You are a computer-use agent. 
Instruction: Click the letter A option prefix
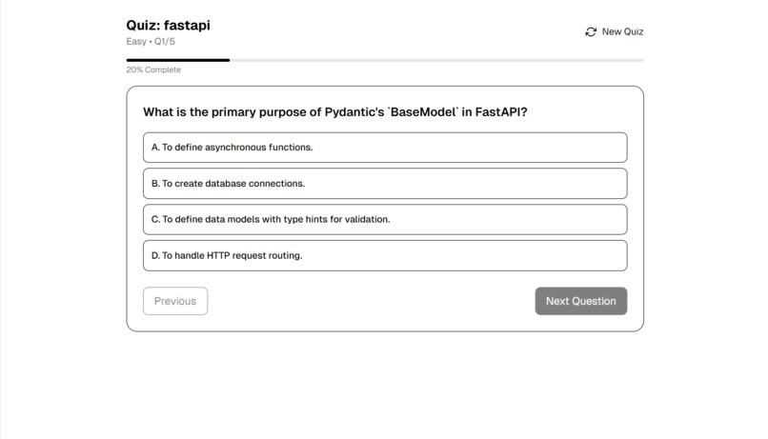tap(155, 148)
